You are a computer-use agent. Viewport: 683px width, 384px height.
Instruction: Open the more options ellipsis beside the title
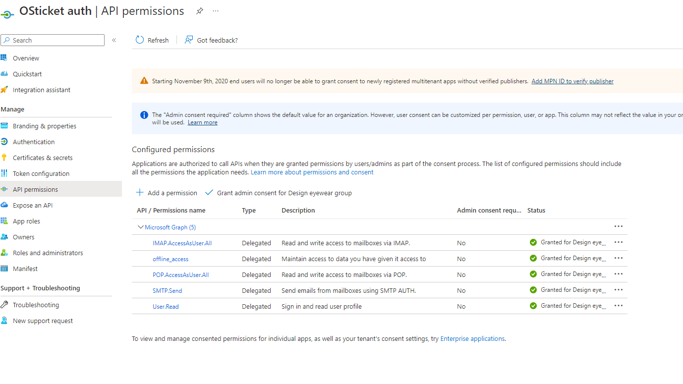216,11
